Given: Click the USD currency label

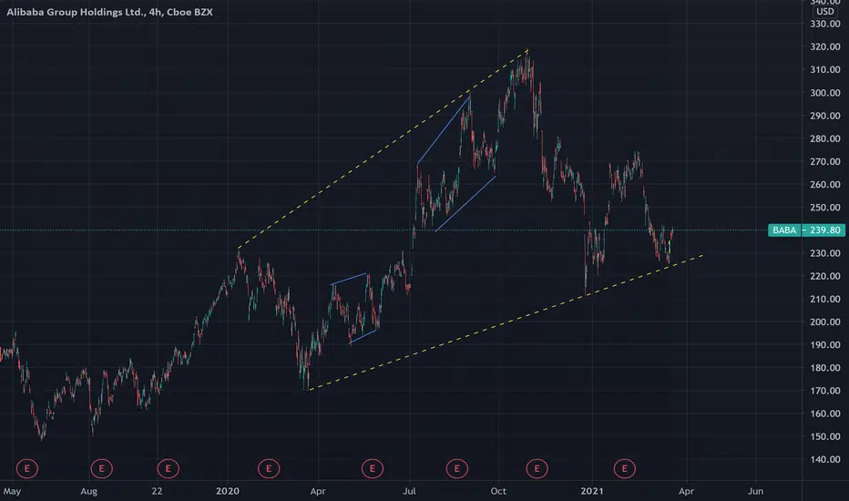Looking at the screenshot, I should [825, 11].
